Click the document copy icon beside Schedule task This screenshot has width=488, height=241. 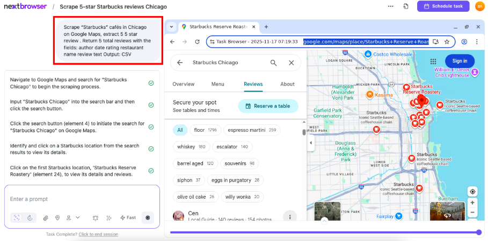click(x=406, y=6)
